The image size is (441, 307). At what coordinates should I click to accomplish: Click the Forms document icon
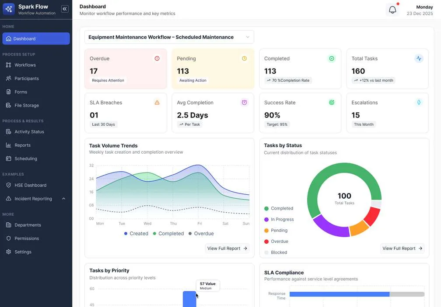8,92
